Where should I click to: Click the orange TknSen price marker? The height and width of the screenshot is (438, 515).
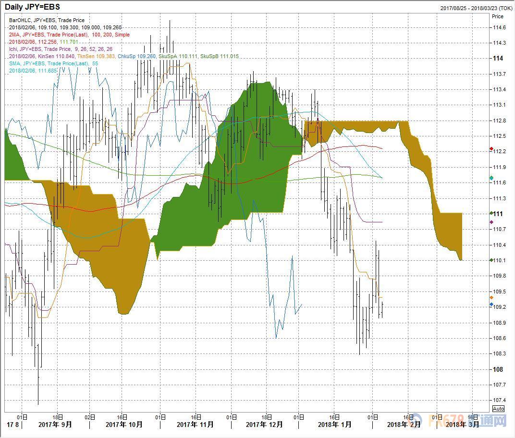pyautogui.click(x=491, y=298)
